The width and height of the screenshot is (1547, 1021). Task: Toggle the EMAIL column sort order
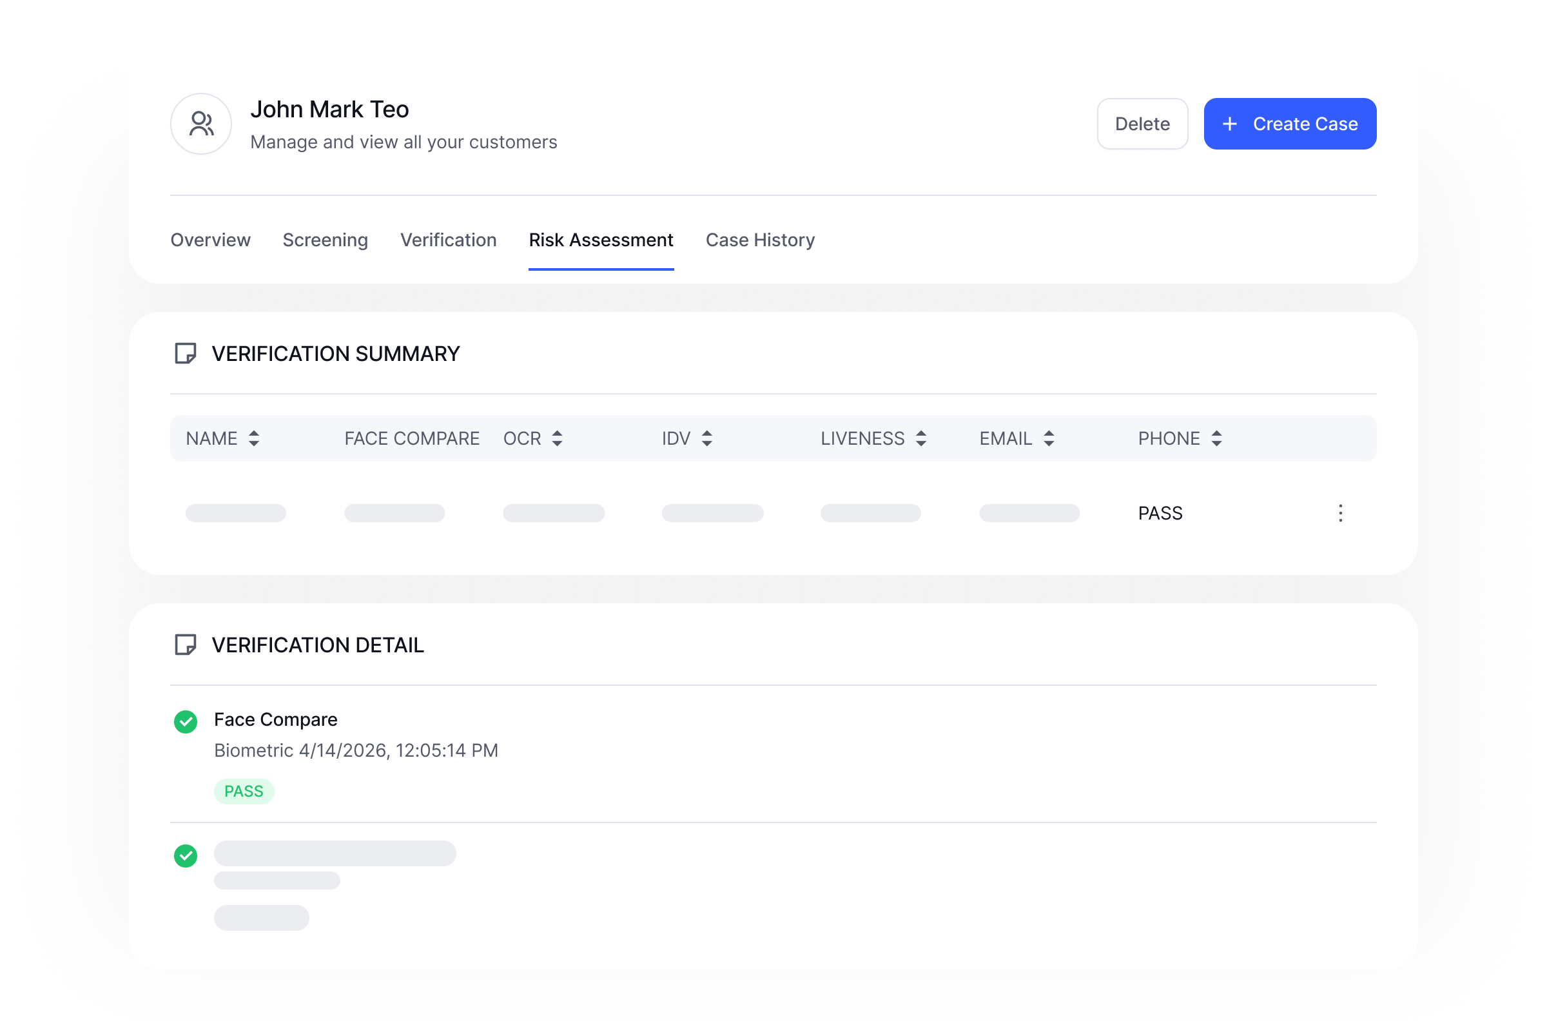pyautogui.click(x=1049, y=438)
